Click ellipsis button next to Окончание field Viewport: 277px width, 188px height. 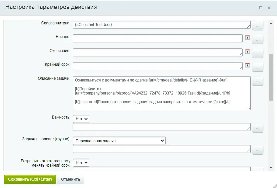(x=258, y=53)
